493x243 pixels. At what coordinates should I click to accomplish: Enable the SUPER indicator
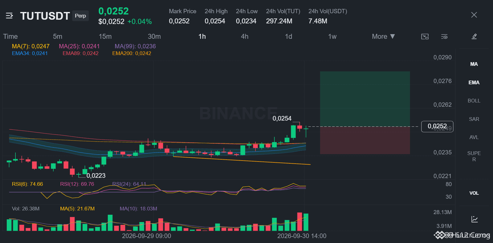pyautogui.click(x=474, y=156)
